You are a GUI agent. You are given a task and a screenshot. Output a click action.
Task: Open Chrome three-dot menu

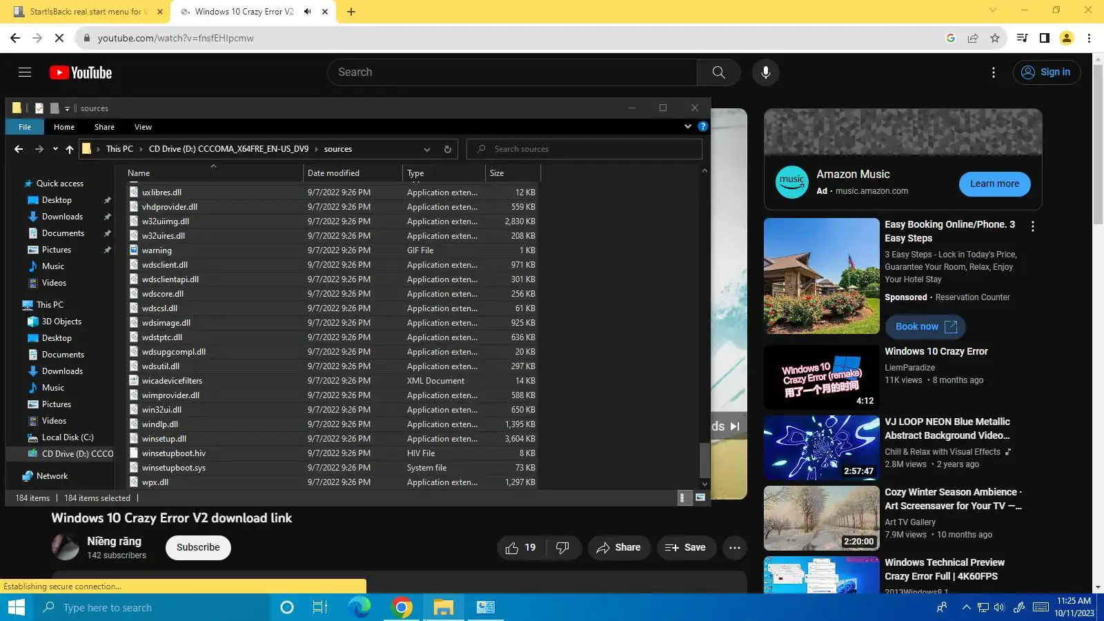click(1090, 38)
